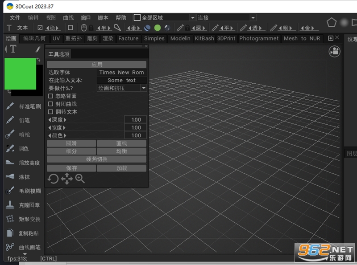Select the 标准笔刷 standard brush tool

coord(23,106)
